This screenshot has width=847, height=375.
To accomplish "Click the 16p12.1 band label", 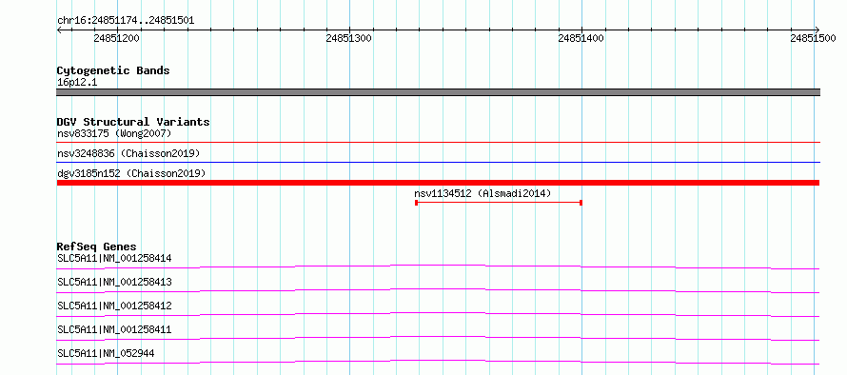I will (x=77, y=83).
